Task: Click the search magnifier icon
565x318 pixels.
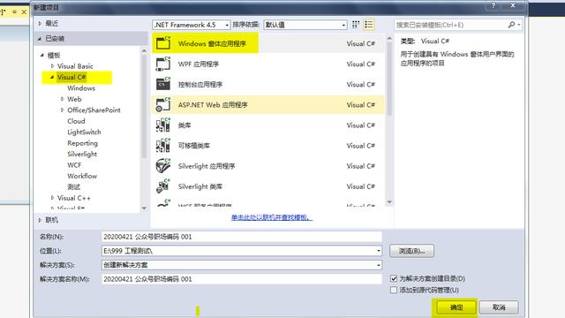Action: pyautogui.click(x=511, y=25)
